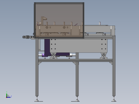Select the horizontal lower crossbar extrusion
Image resolution: width=139 pixels, height=104 pixels.
(75, 60)
